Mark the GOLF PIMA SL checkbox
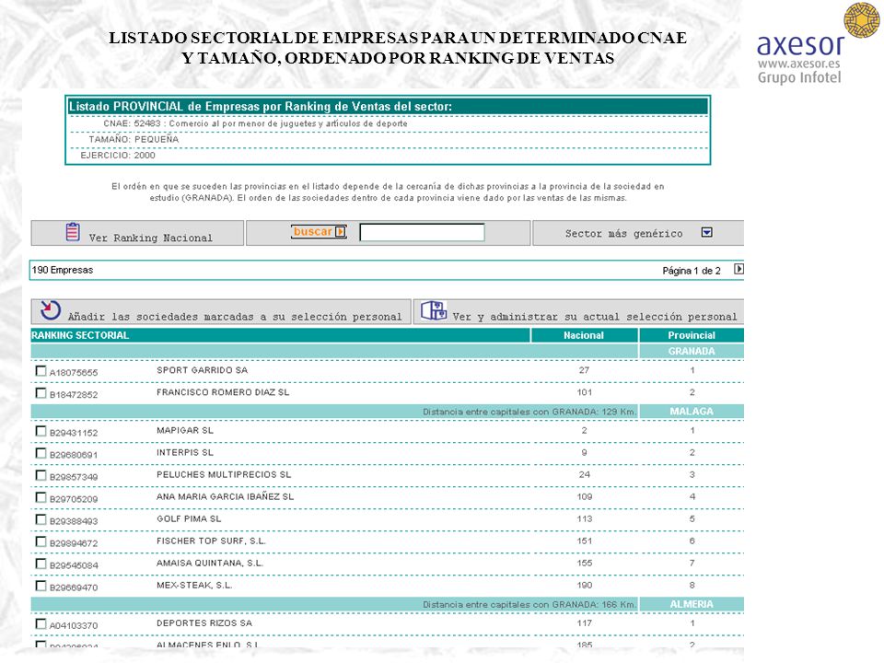Viewport: 884px width, 663px height. 41,518
